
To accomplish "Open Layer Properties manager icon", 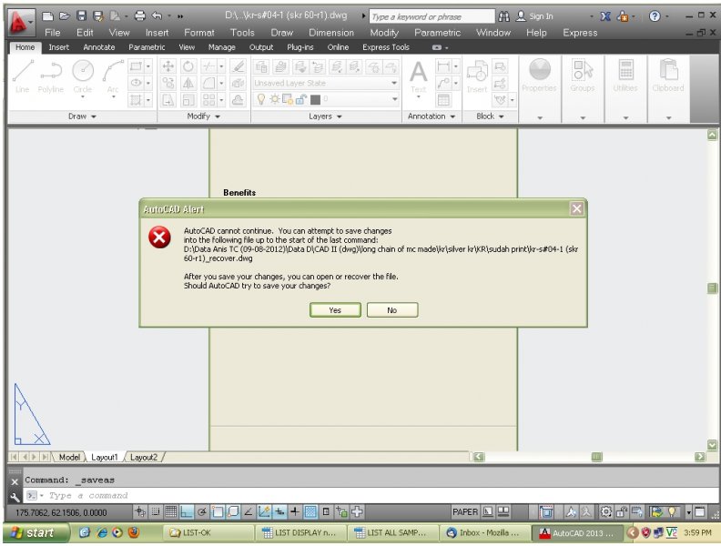I will click(x=261, y=67).
